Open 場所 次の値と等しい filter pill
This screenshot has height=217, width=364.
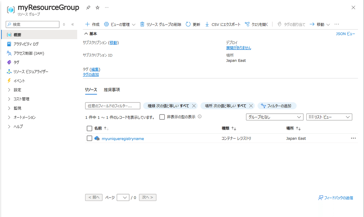coord(225,106)
